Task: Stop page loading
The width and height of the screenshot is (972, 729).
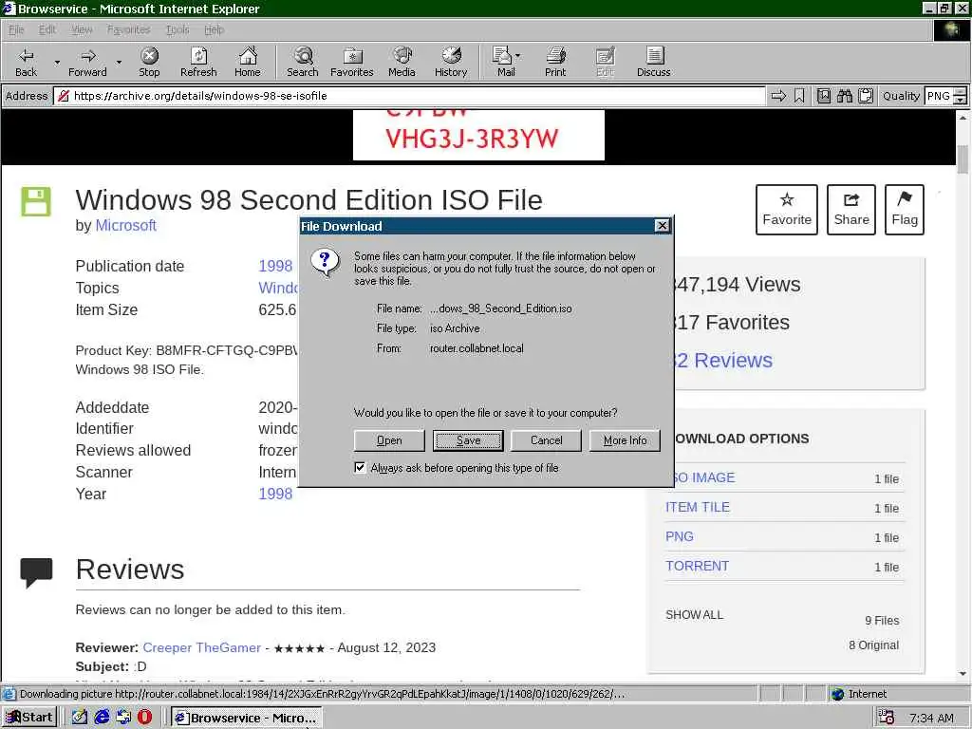Action: (x=149, y=62)
